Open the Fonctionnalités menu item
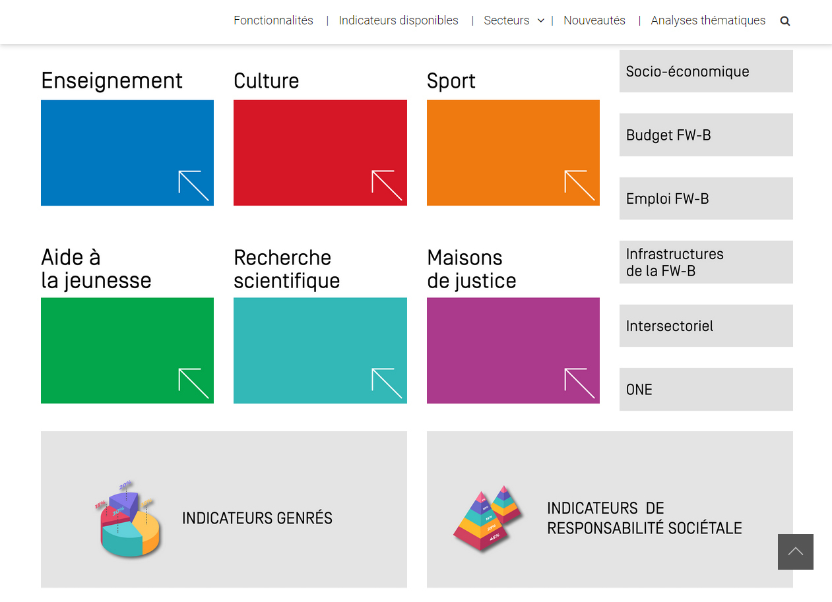 tap(273, 20)
